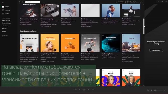Expand the account dropdown chevron
The height and width of the screenshot is (94, 168).
pos(141,2)
